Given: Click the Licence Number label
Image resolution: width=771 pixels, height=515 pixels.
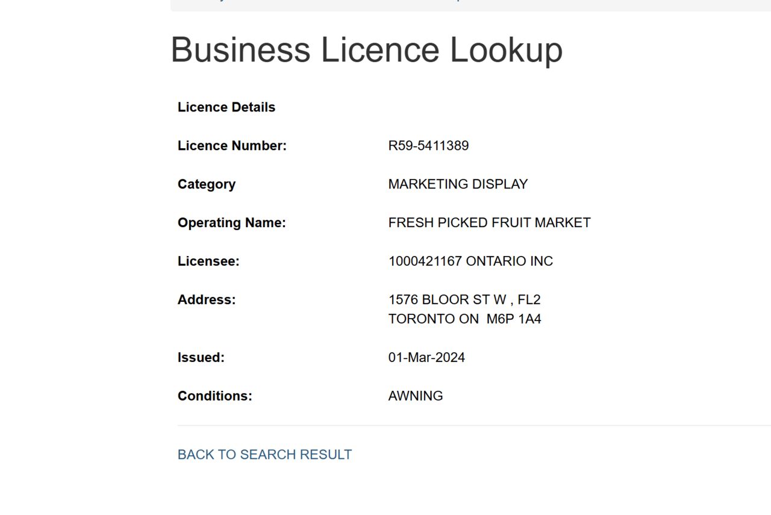Looking at the screenshot, I should click(232, 146).
